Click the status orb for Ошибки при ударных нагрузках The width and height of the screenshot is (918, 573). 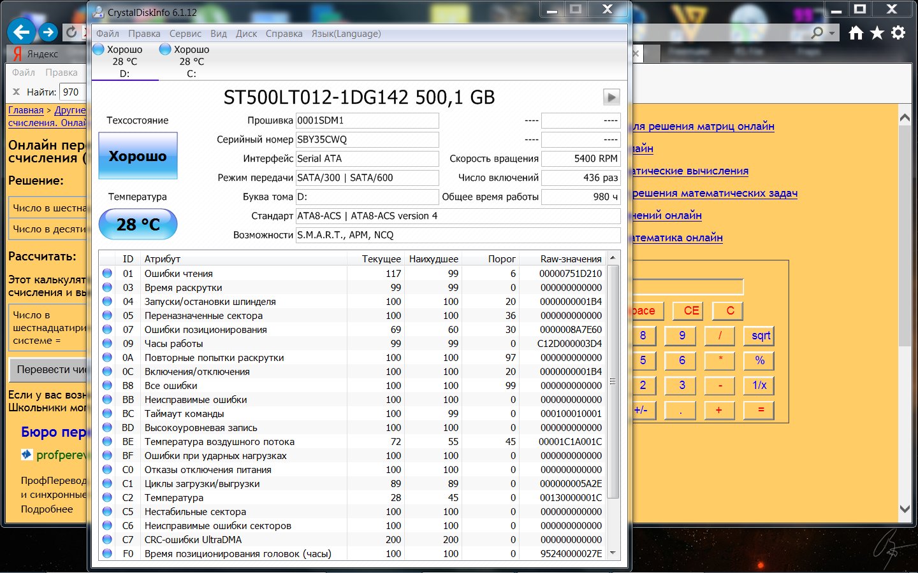click(107, 455)
